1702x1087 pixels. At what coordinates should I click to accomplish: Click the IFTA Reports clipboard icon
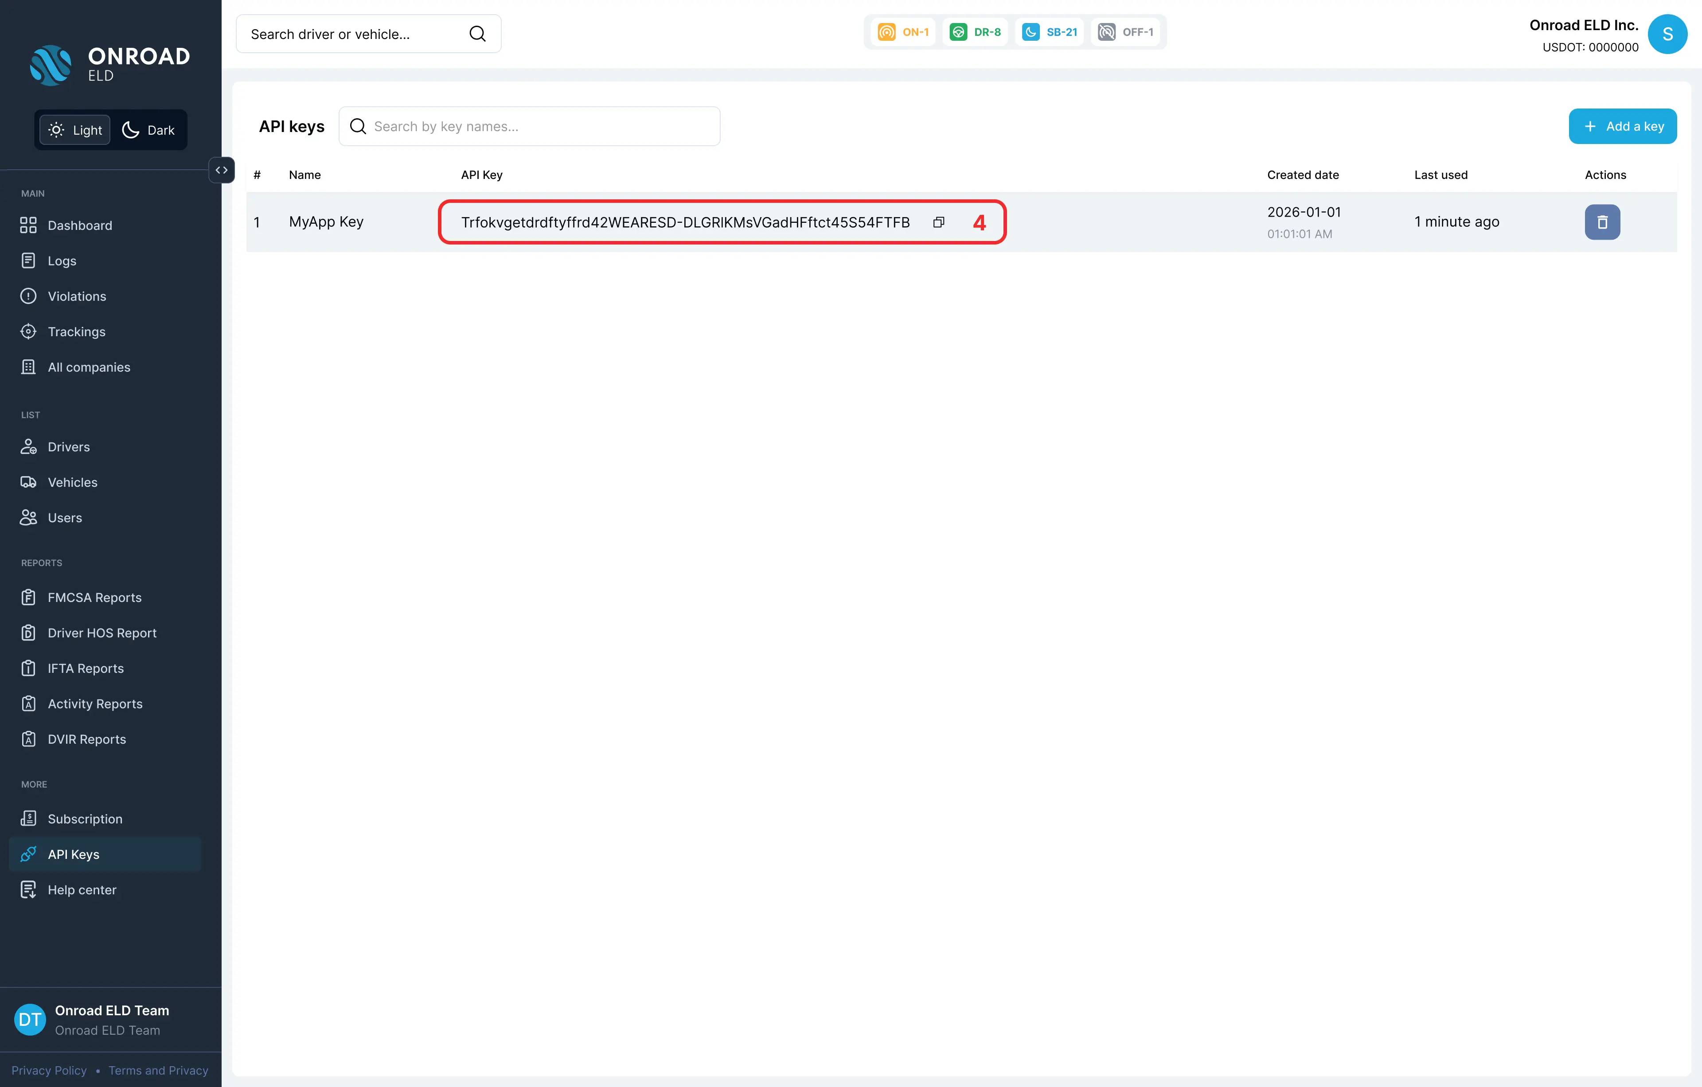(28, 668)
